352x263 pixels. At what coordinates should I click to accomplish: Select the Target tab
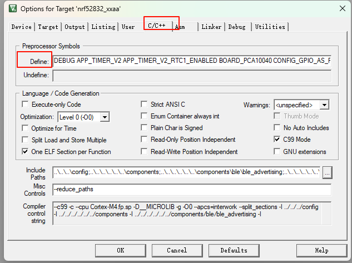click(x=48, y=27)
